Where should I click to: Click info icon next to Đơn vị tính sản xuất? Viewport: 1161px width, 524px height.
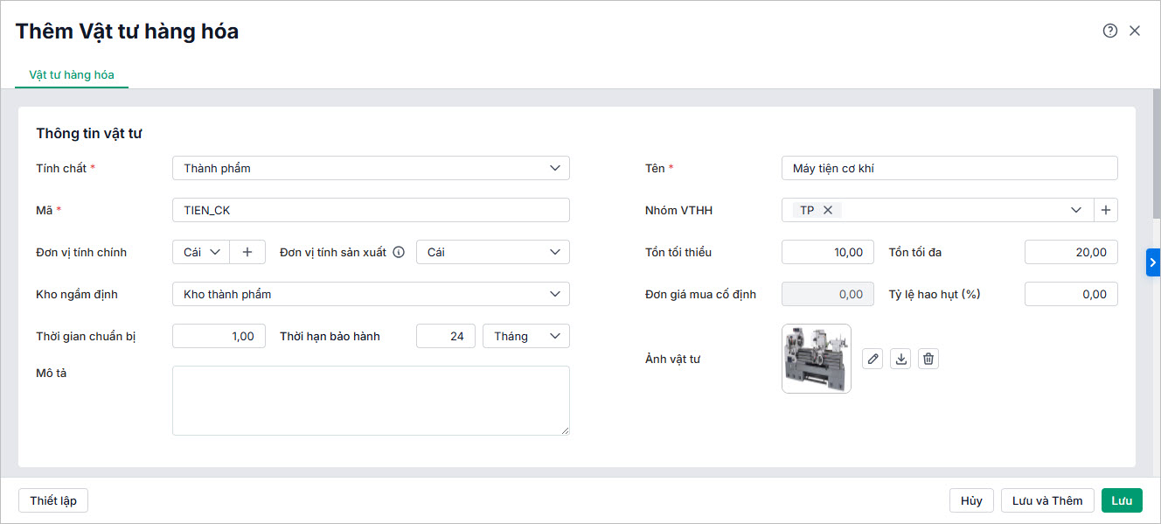coord(399,252)
